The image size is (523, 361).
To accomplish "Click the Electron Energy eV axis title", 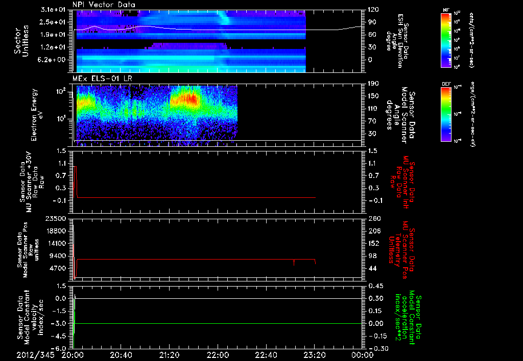I will 36,115.
